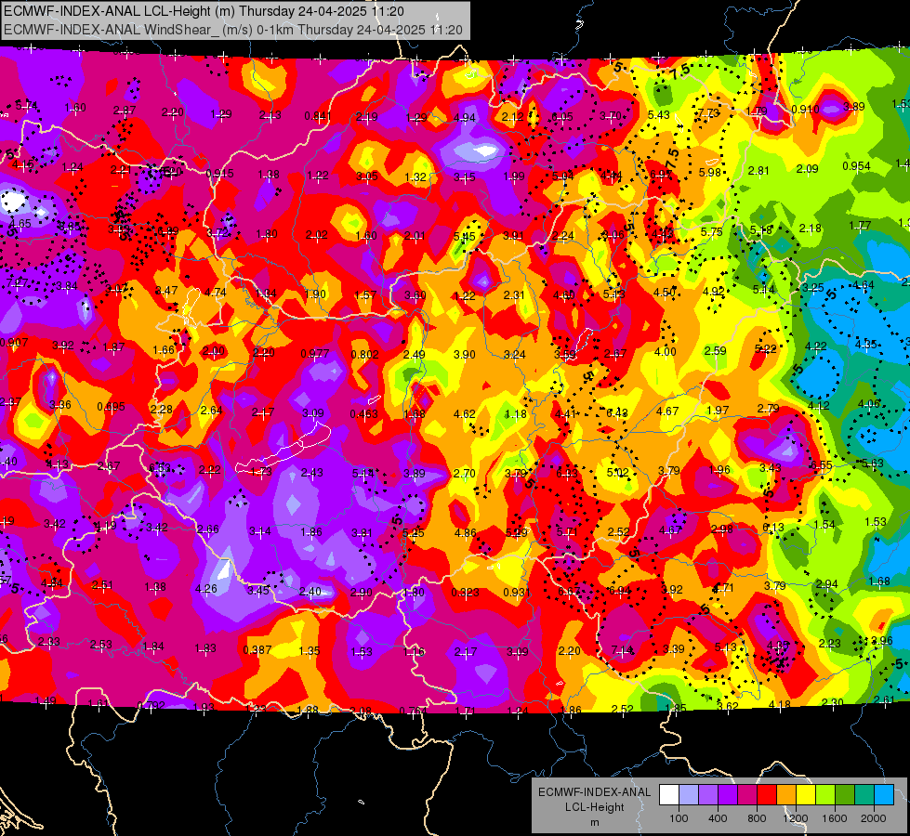910x836 pixels.
Task: Click the teal legend swatch
Action: (864, 795)
